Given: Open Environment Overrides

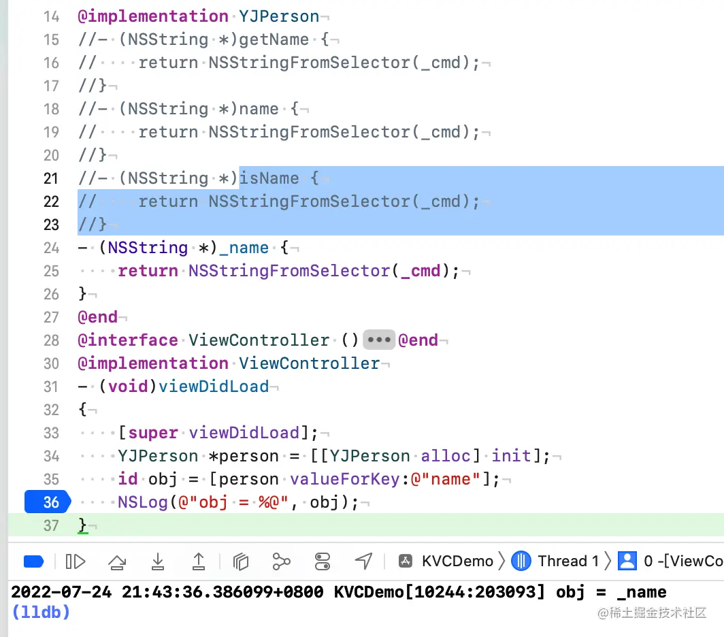Looking at the screenshot, I should click(x=322, y=561).
